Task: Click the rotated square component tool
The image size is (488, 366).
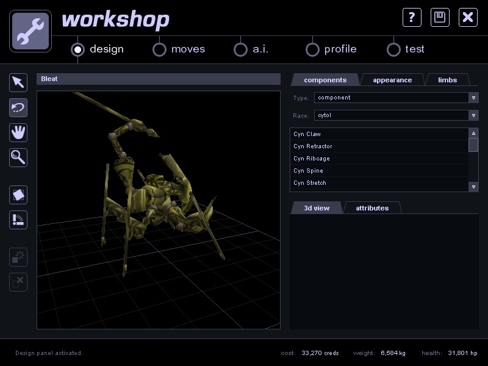Action: click(x=19, y=195)
